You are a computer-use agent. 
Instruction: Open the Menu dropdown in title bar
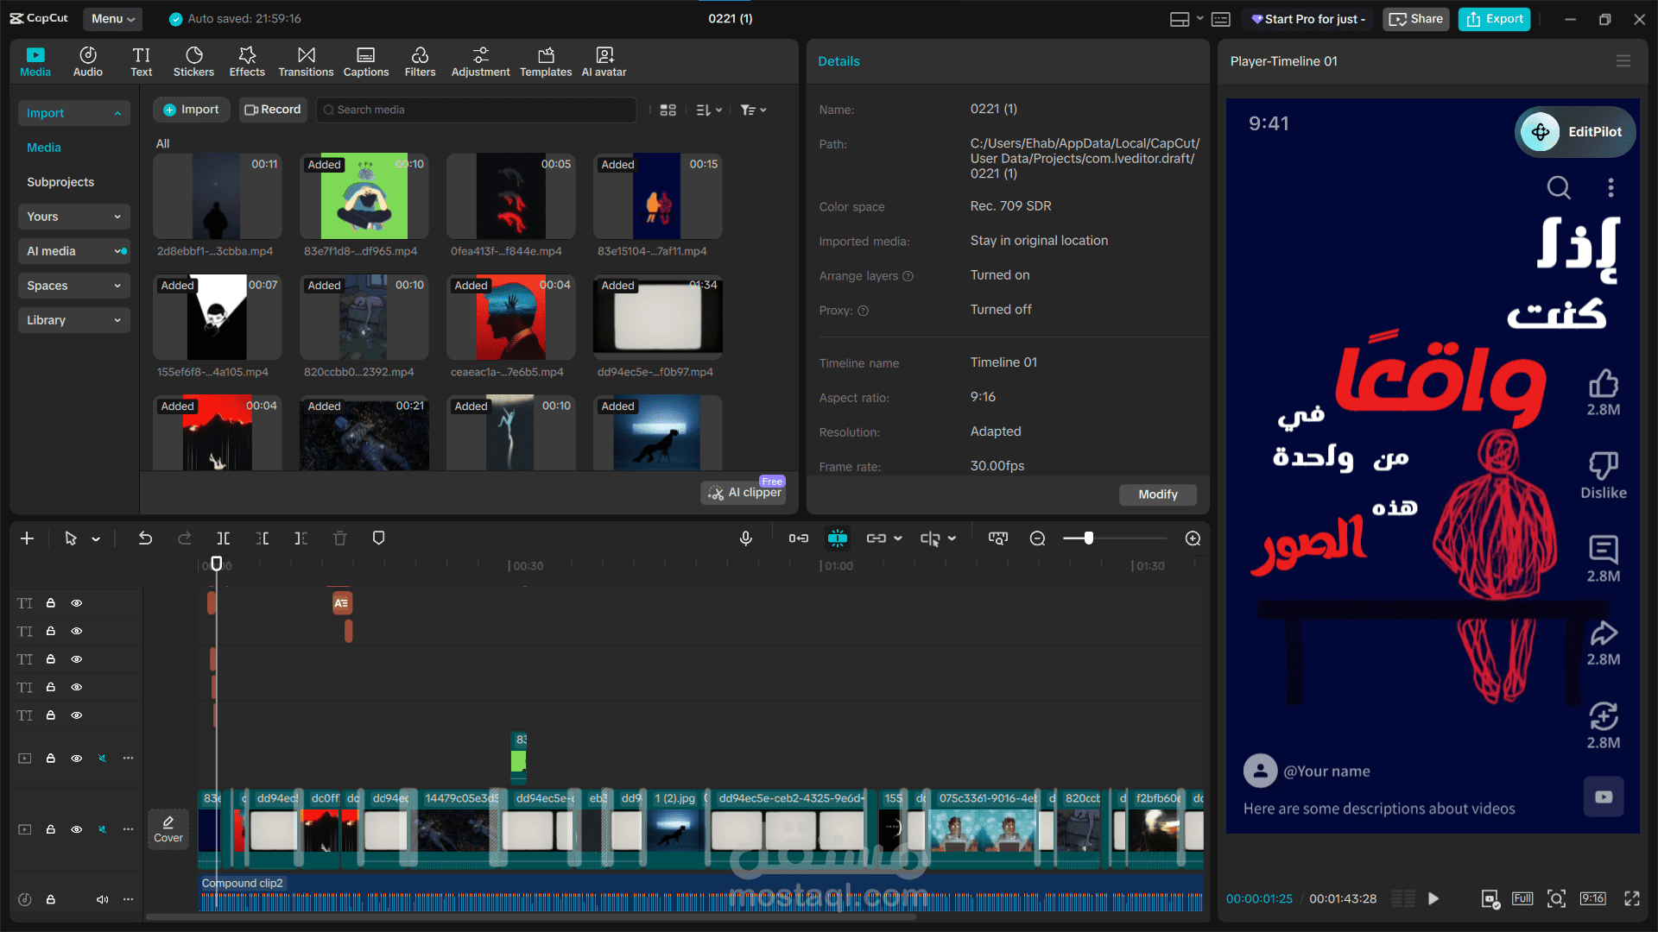(113, 18)
